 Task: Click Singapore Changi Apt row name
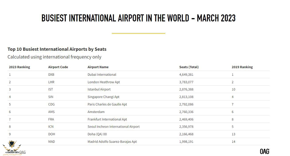click(103, 97)
